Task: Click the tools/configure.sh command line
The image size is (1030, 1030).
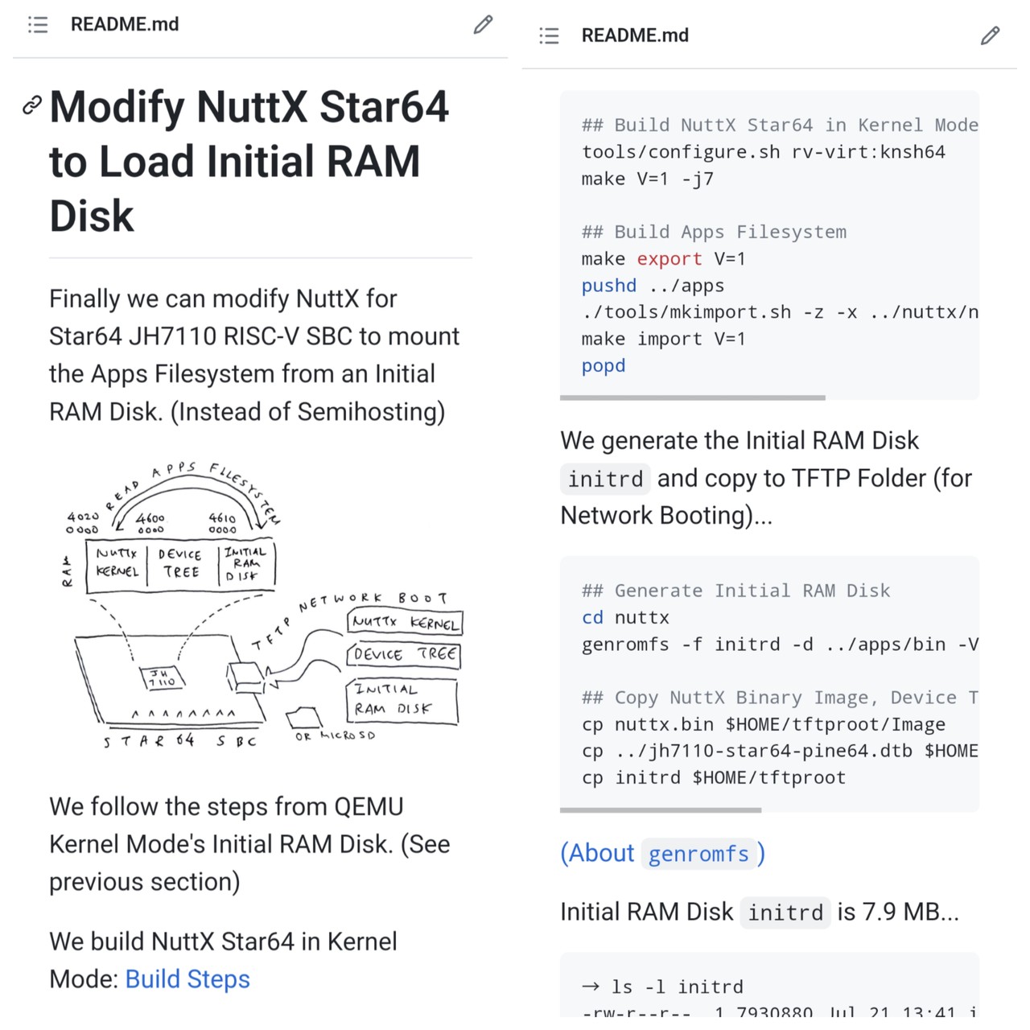Action: tap(763, 152)
